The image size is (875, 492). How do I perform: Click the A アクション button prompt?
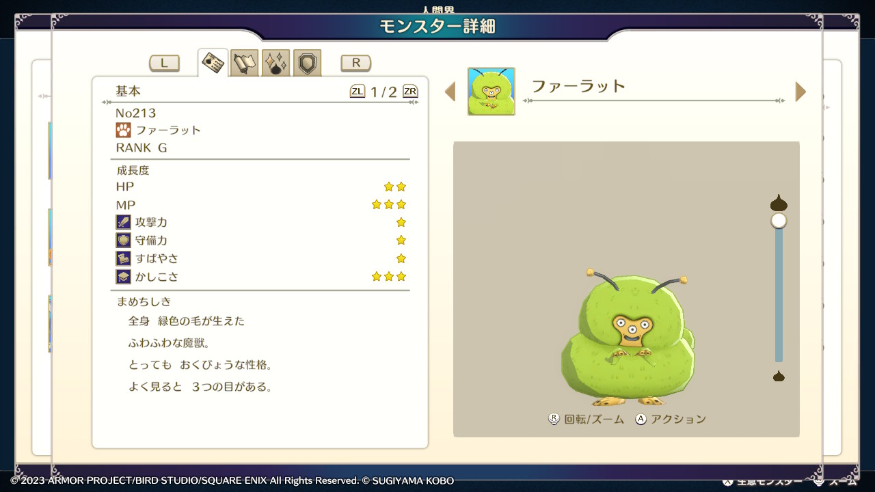pos(671,419)
